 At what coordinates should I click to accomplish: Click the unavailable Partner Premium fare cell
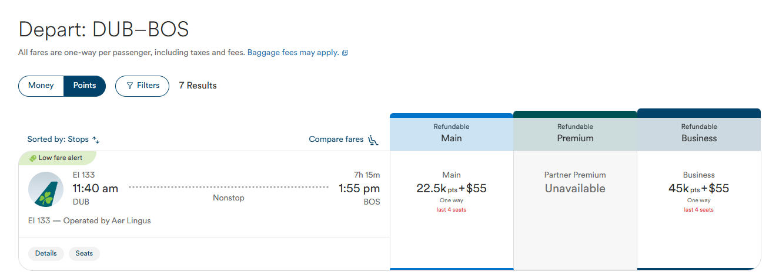click(x=575, y=188)
